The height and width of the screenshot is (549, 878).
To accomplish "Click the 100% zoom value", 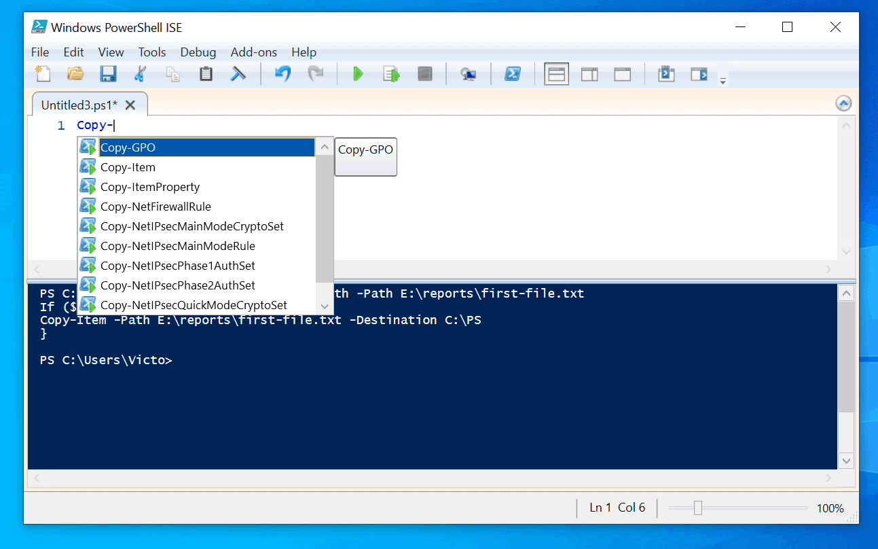I will point(830,508).
